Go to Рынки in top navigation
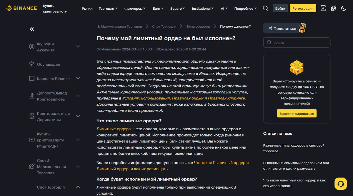The width and height of the screenshot is (353, 196). [x=87, y=9]
